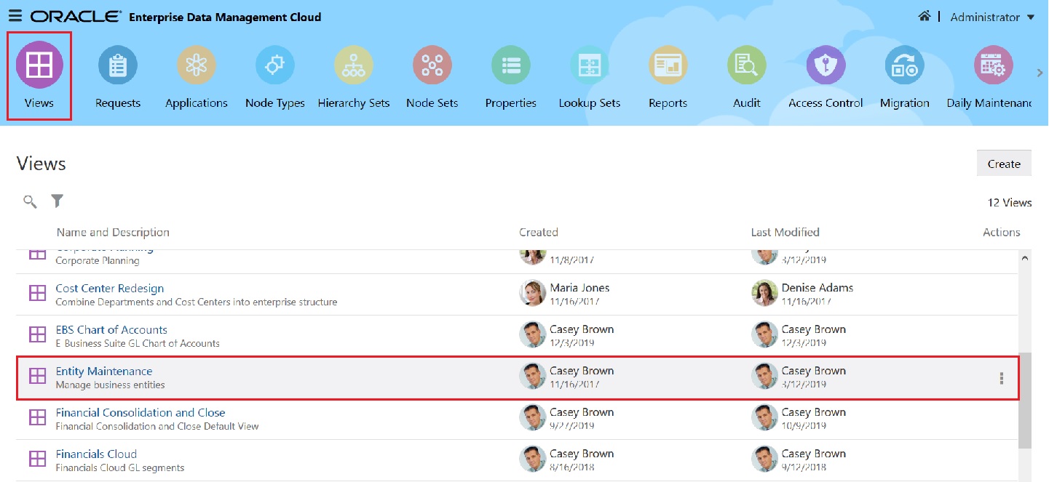Click the Create button
1049x482 pixels.
[1004, 164]
